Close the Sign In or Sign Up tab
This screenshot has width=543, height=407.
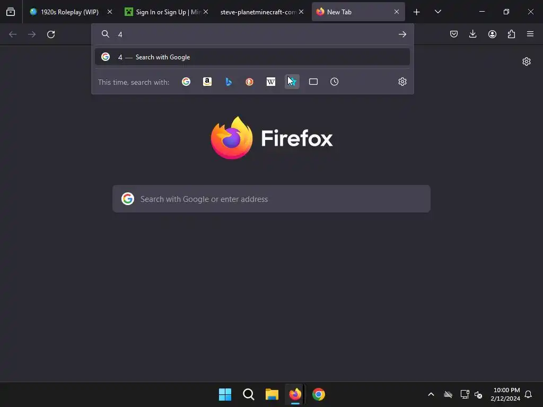206,12
